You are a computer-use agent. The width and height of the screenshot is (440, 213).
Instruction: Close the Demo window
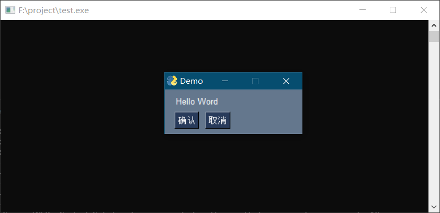click(x=286, y=81)
